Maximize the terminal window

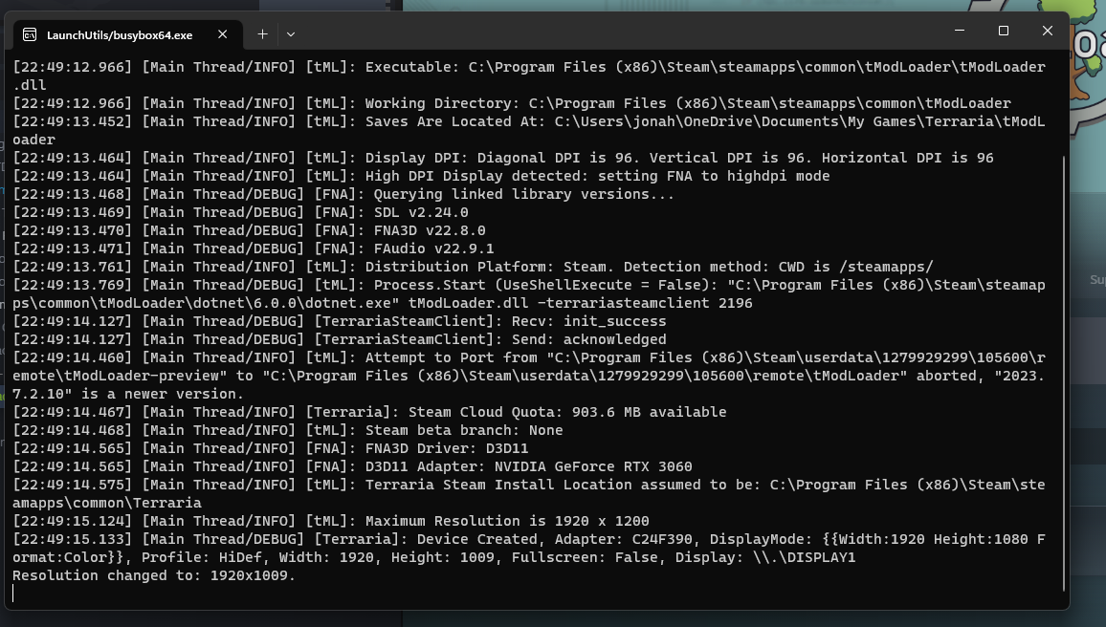(1004, 31)
